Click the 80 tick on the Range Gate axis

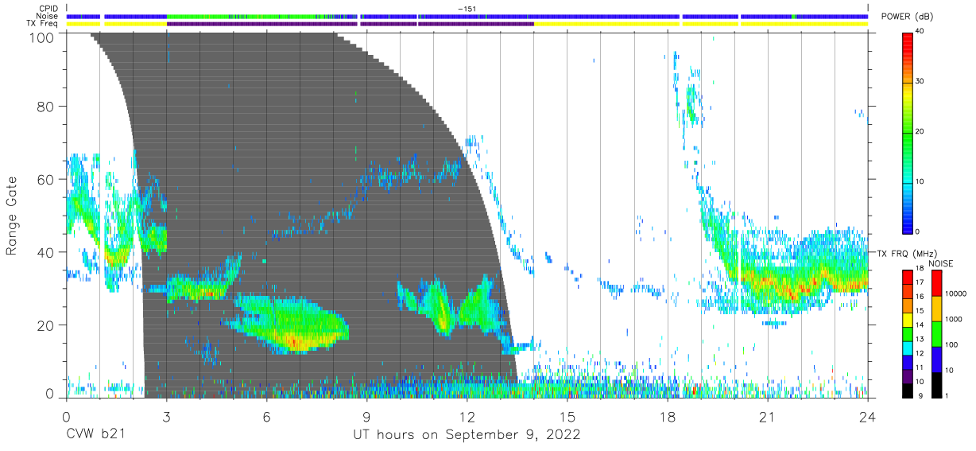click(x=46, y=106)
